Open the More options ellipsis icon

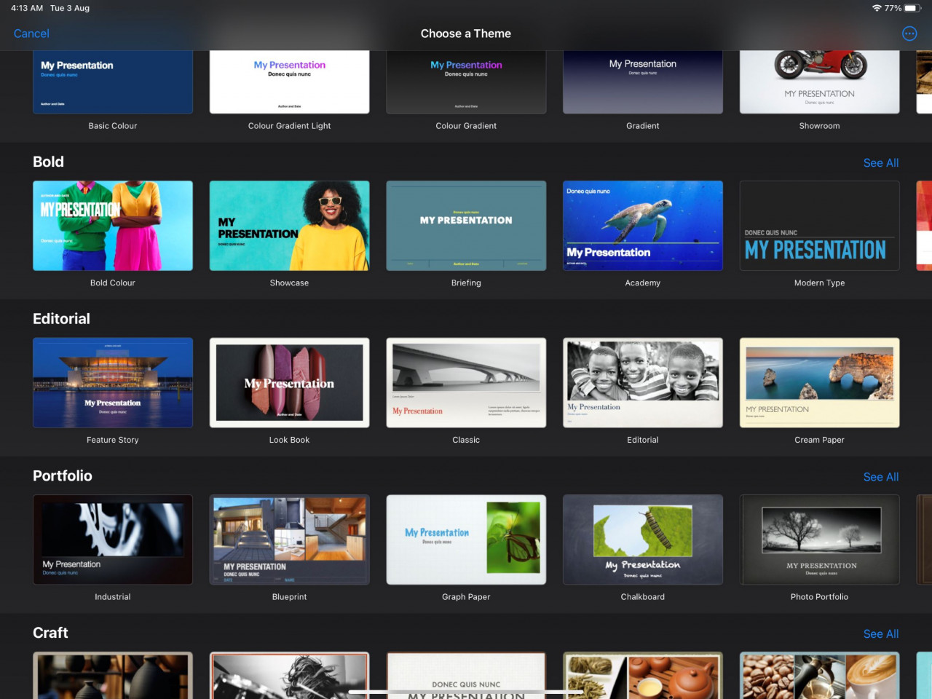pyautogui.click(x=909, y=33)
